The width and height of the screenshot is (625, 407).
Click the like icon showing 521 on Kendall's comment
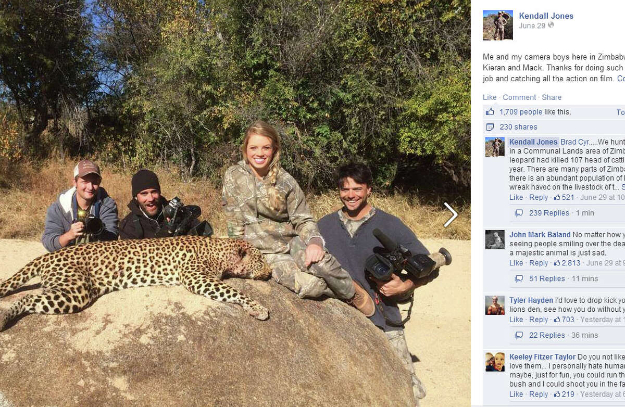pyautogui.click(x=558, y=197)
